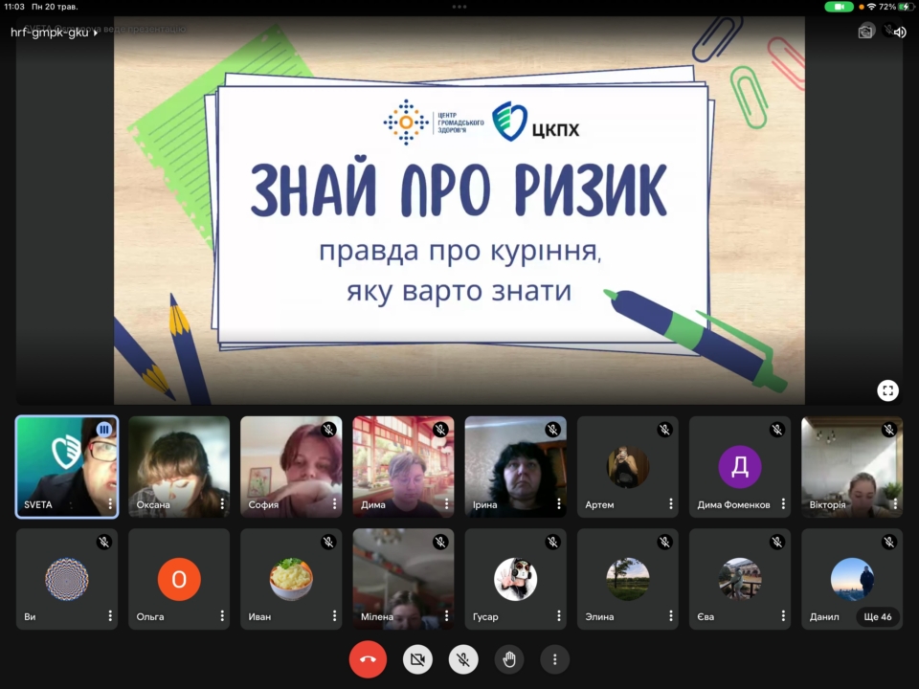Raise your hand in the meeting

coord(509,659)
